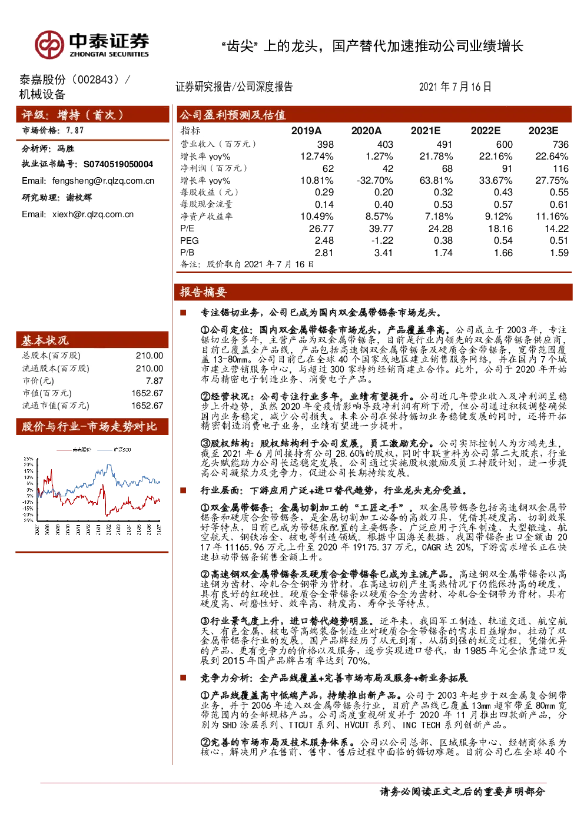This screenshot has height=826, width=584.
Task: Open the fengsheng@r.qlzq.com.cn email link
Action: point(103,181)
